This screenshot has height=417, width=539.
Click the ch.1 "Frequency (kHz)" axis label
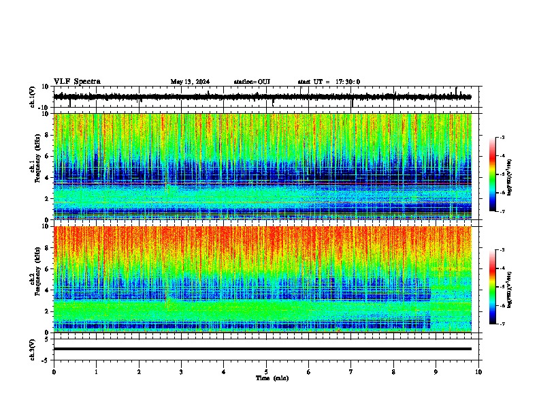point(37,158)
